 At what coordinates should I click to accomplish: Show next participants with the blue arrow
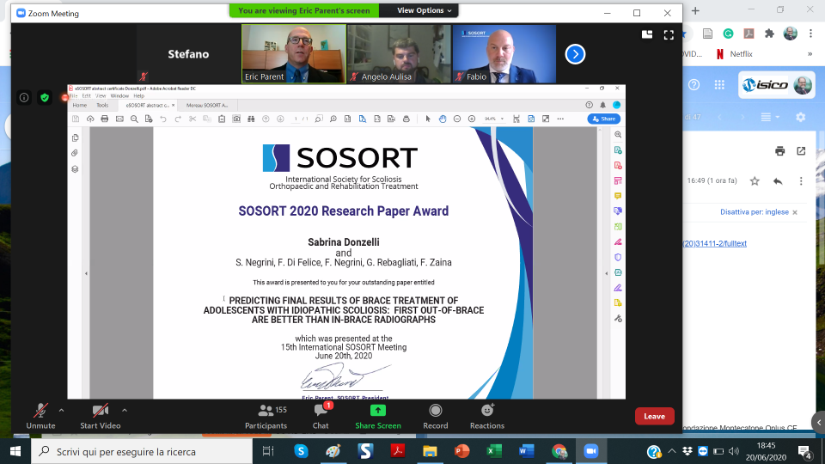click(x=575, y=53)
